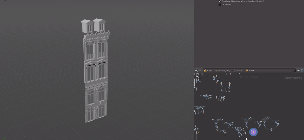This screenshot has height=140, width=304.
Task: Enable the Cache Input checkbox
Action: click(x=220, y=4)
